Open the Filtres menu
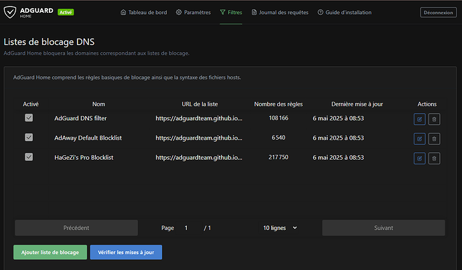 pos(231,12)
